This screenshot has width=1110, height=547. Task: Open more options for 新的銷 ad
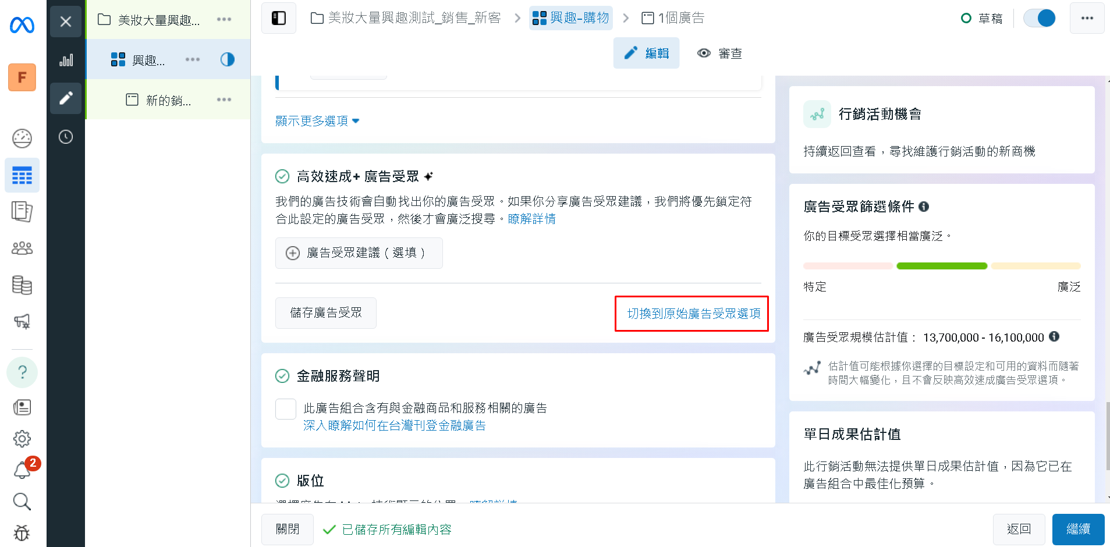coord(224,100)
